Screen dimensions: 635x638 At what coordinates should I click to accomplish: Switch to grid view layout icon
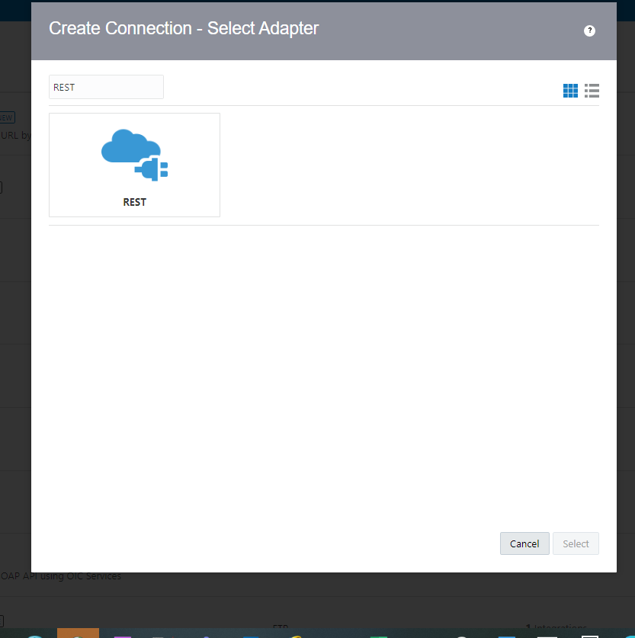click(x=570, y=91)
